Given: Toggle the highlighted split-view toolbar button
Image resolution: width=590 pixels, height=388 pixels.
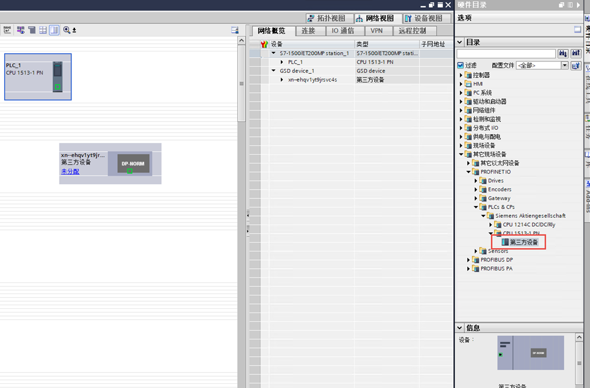Looking at the screenshot, I should click(x=54, y=30).
